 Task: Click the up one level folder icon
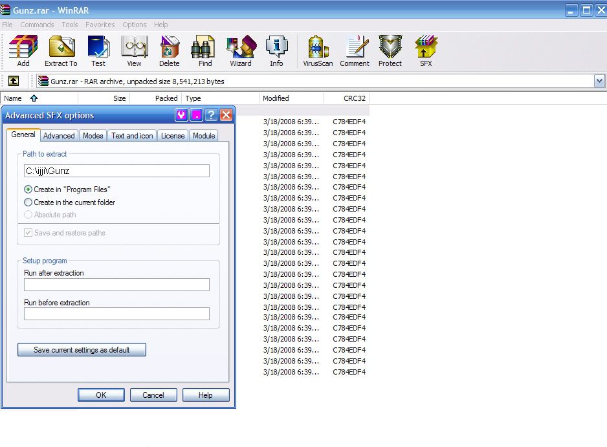14,82
